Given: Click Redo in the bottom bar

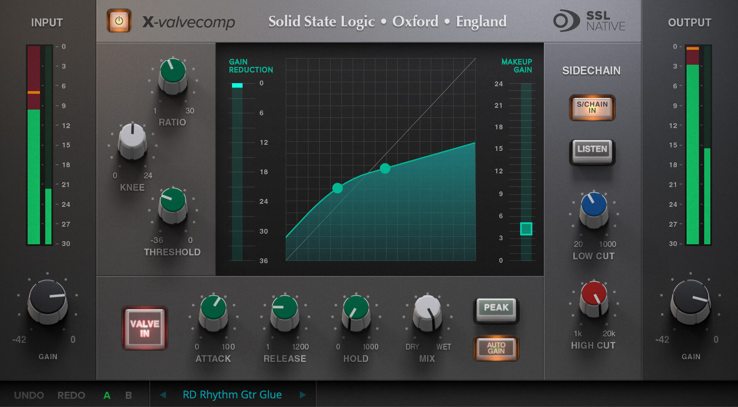Looking at the screenshot, I should tap(71, 395).
